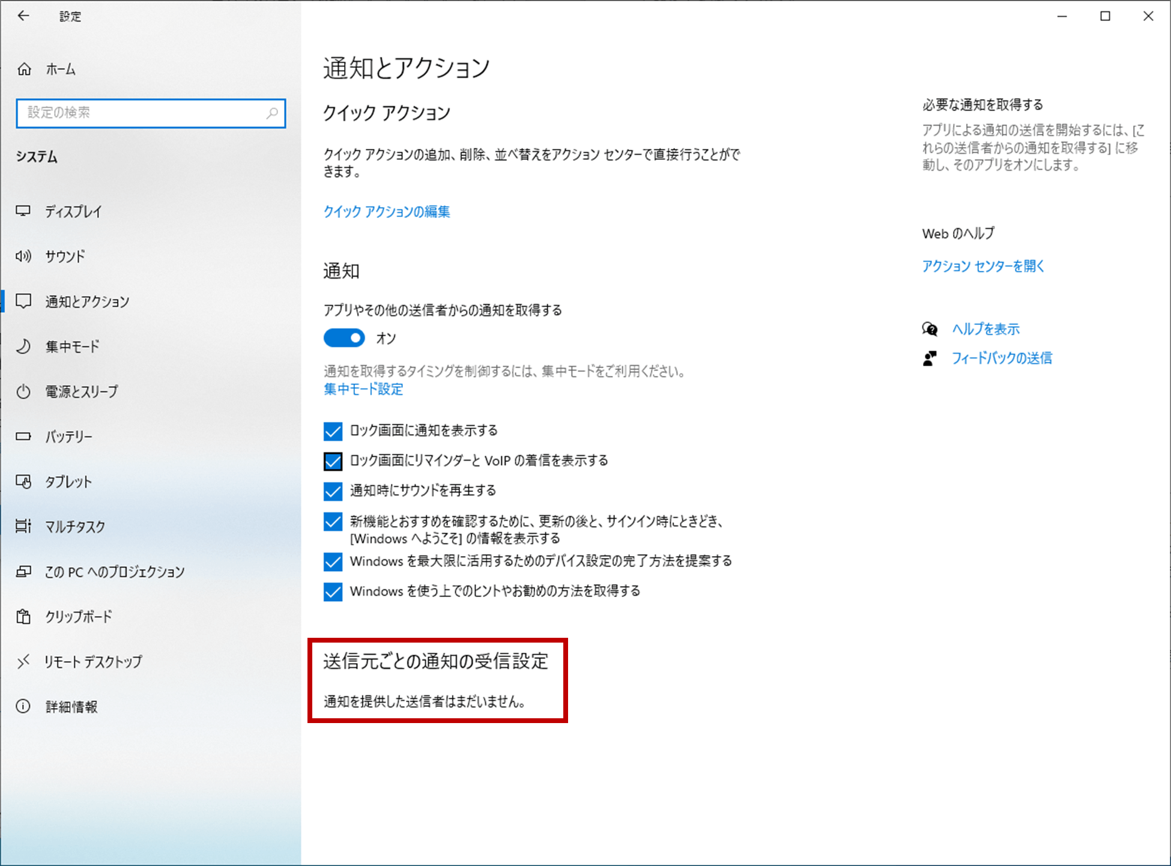Uncheck ロック画面に通知を表示する checkbox
This screenshot has height=866, width=1171.
pos(333,431)
